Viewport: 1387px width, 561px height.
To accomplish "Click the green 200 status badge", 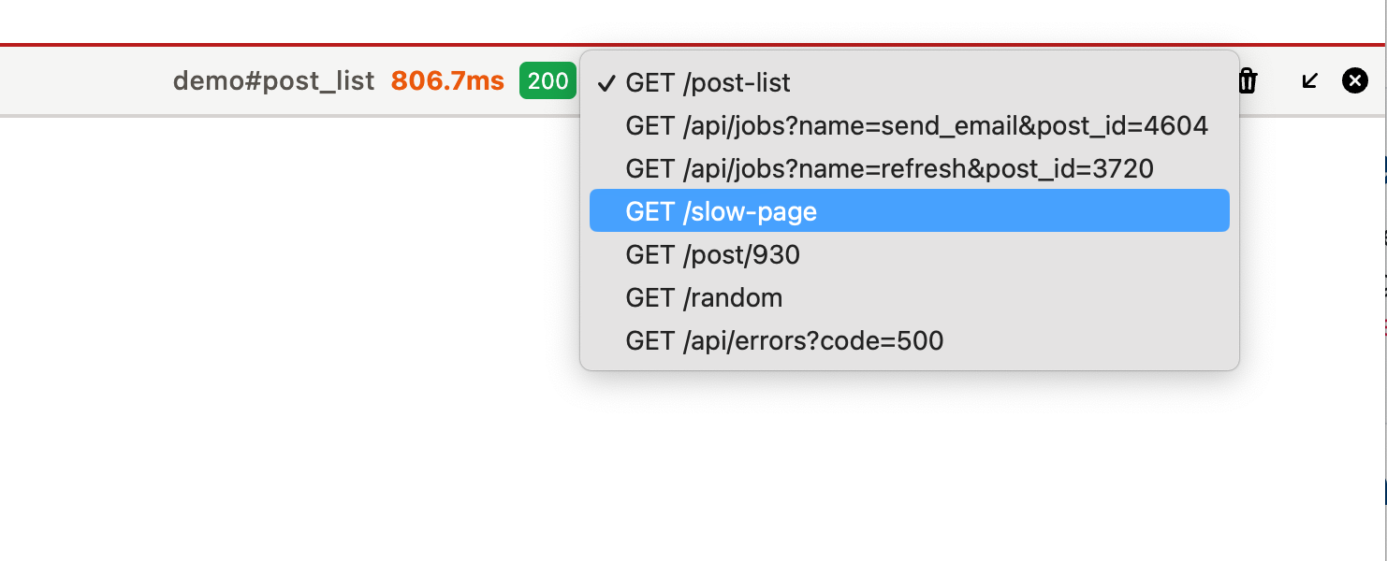I will [547, 81].
